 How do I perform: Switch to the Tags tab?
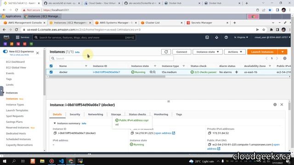pyautogui.click(x=179, y=114)
